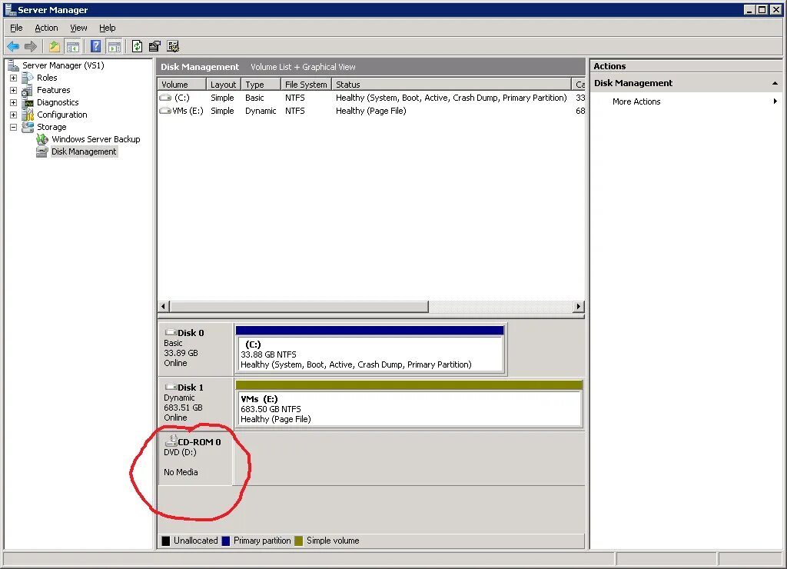Click the horizontal scrollbar thumb in volume list
The height and width of the screenshot is (569, 787).
299,306
